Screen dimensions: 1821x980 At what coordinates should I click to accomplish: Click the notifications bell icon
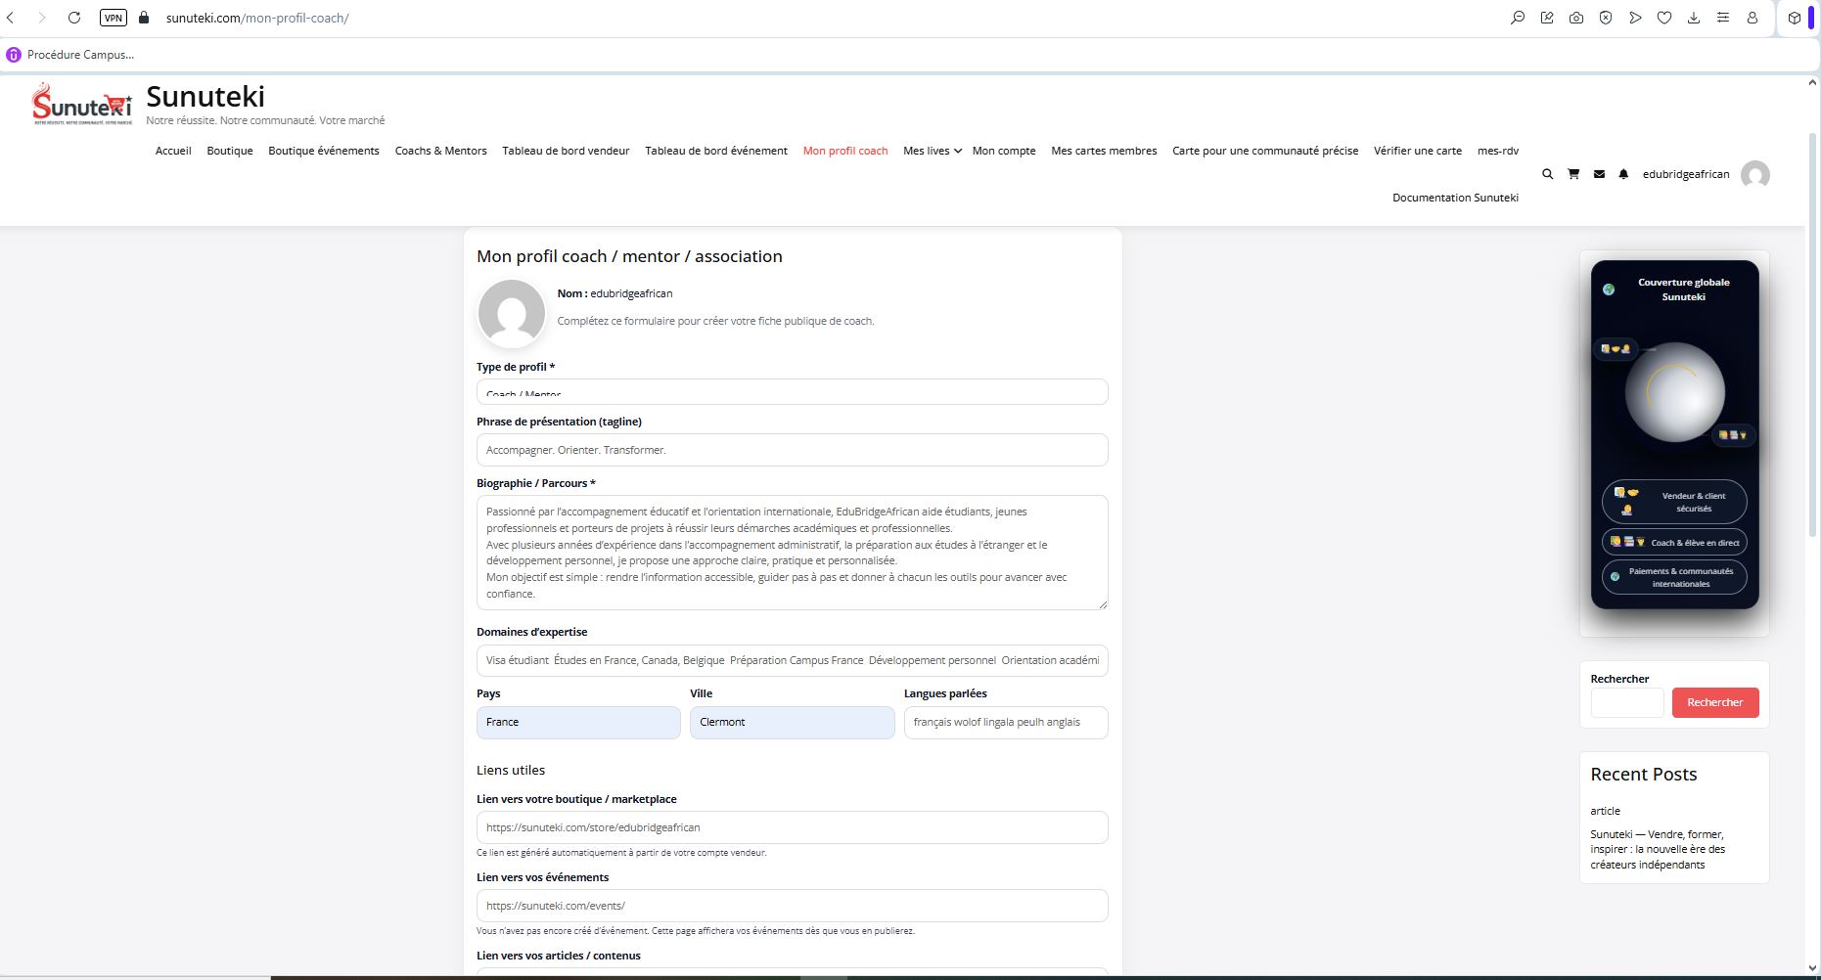click(x=1623, y=174)
